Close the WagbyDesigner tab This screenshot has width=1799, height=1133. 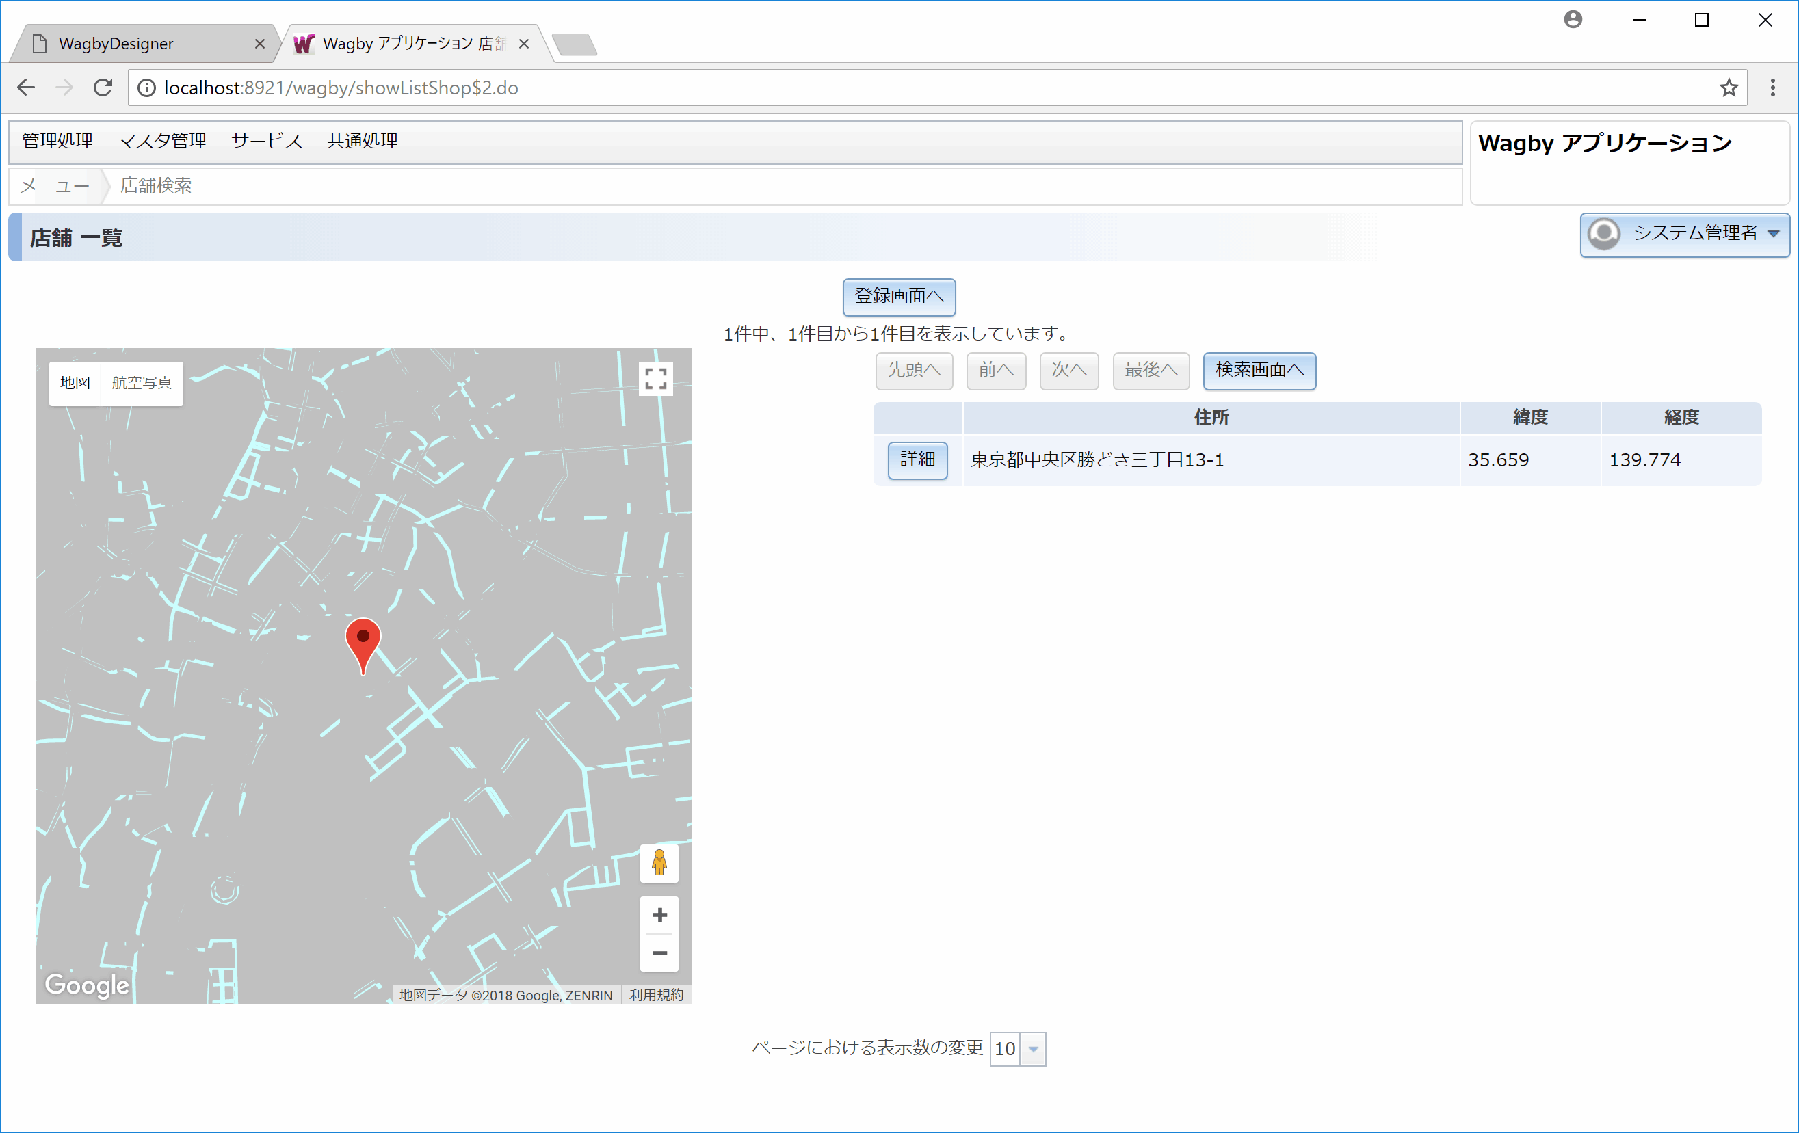[x=259, y=44]
